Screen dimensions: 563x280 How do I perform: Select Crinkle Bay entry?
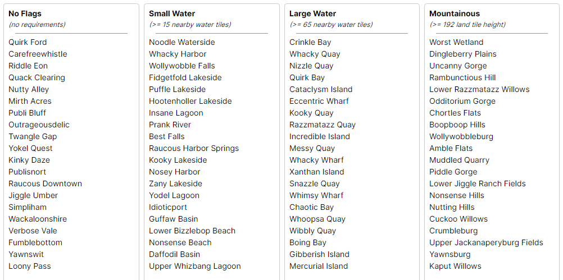click(x=310, y=42)
